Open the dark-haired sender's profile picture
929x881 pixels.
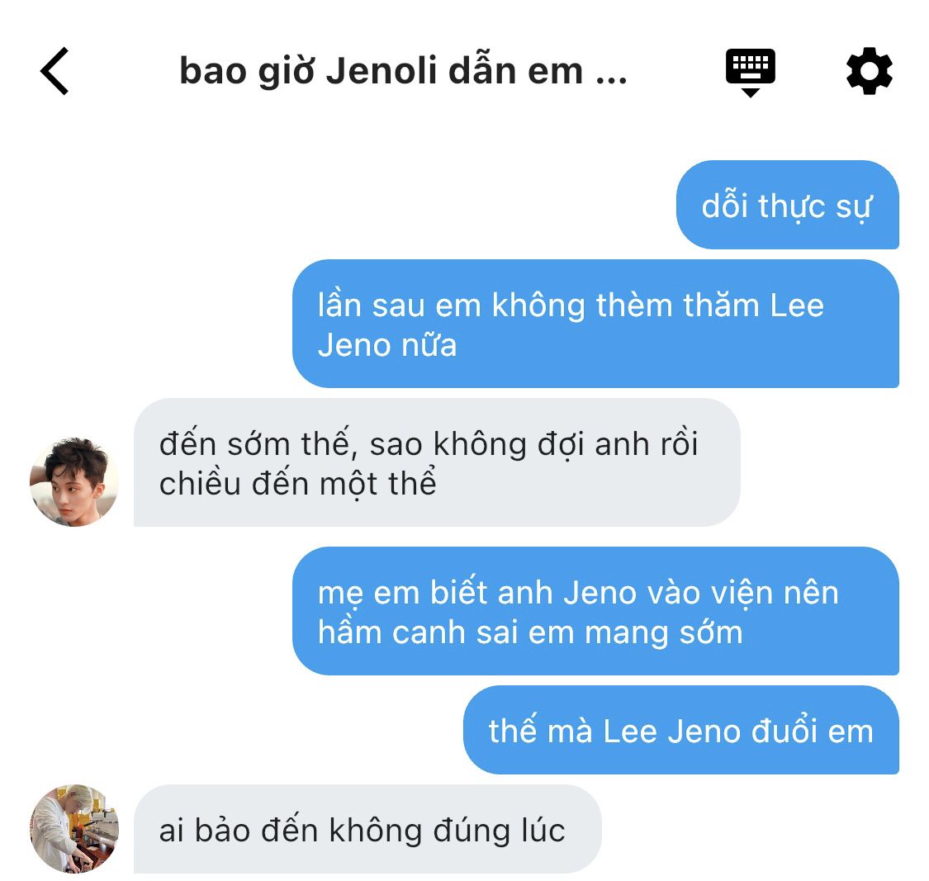pyautogui.click(x=74, y=482)
